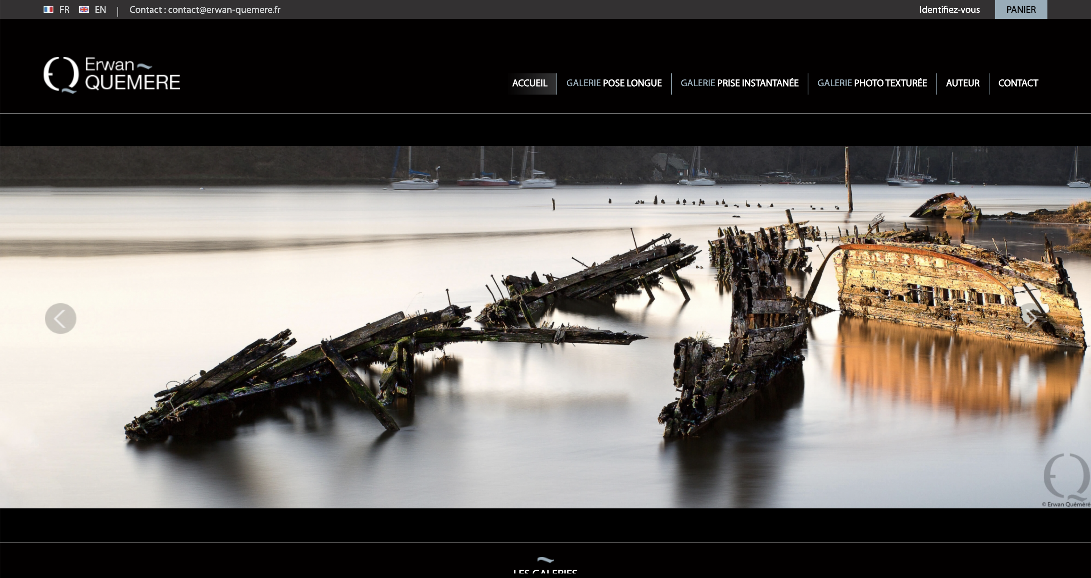Select the ACCUEIL menu item
1091x578 pixels.
click(x=530, y=83)
